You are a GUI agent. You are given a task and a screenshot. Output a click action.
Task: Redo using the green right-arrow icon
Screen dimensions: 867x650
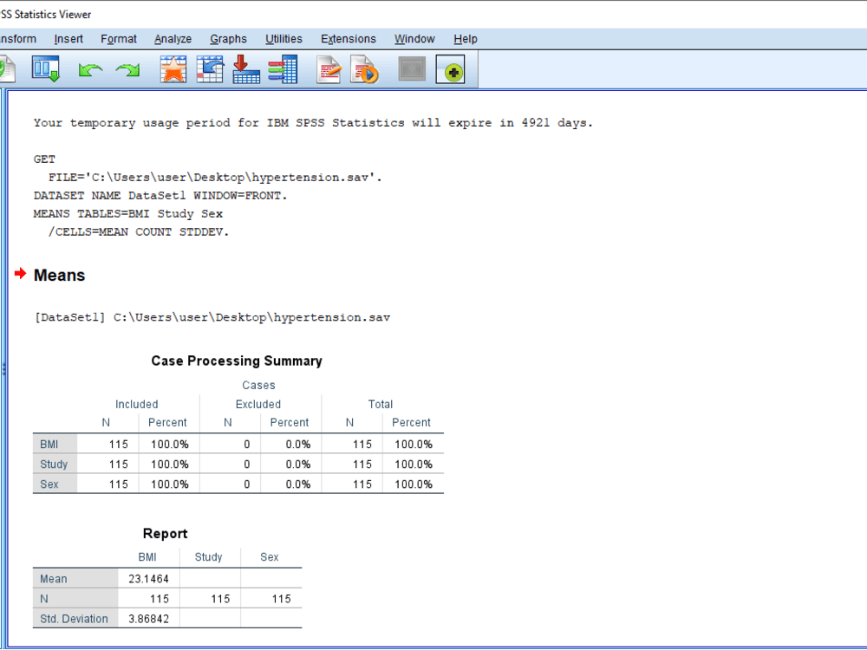point(127,70)
